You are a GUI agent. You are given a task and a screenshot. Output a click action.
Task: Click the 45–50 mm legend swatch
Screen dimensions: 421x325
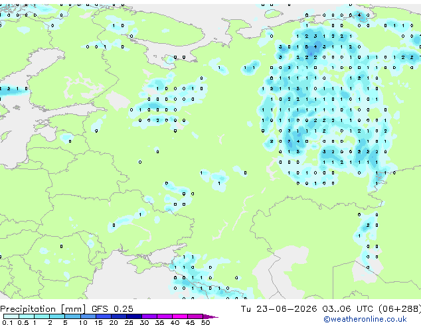coord(195,316)
